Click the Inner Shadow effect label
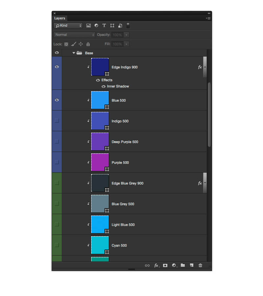Viewport: 263px width, 296px height. tap(118, 86)
